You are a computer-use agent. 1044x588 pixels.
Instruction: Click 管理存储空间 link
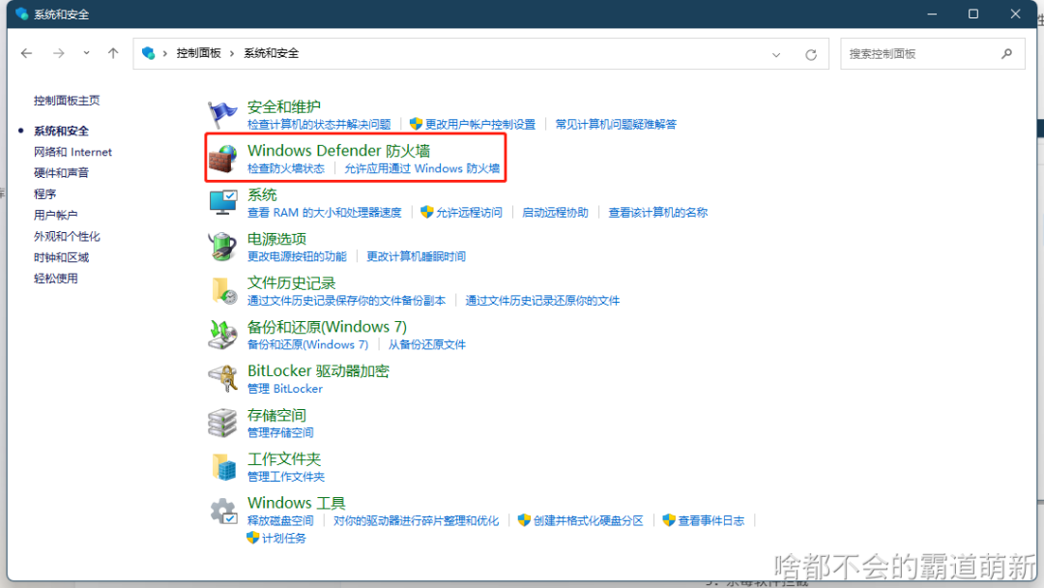pyautogui.click(x=280, y=433)
